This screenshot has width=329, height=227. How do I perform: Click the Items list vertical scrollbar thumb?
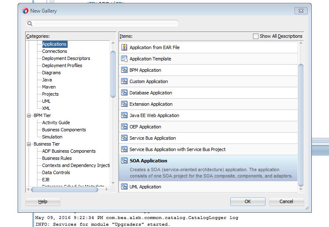click(x=301, y=125)
